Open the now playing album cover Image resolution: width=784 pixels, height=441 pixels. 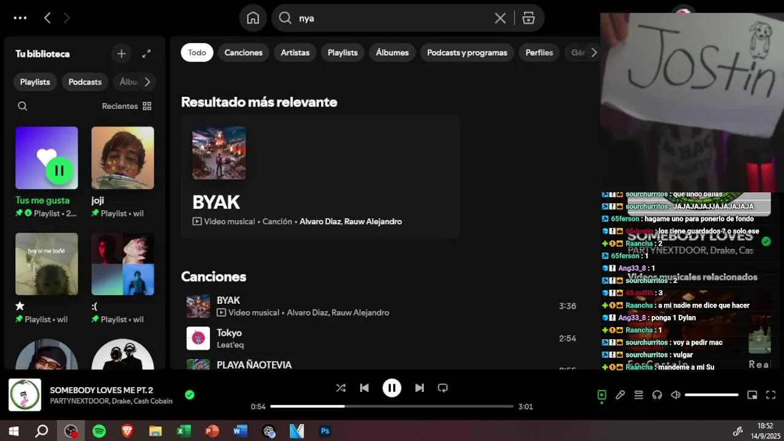[24, 395]
